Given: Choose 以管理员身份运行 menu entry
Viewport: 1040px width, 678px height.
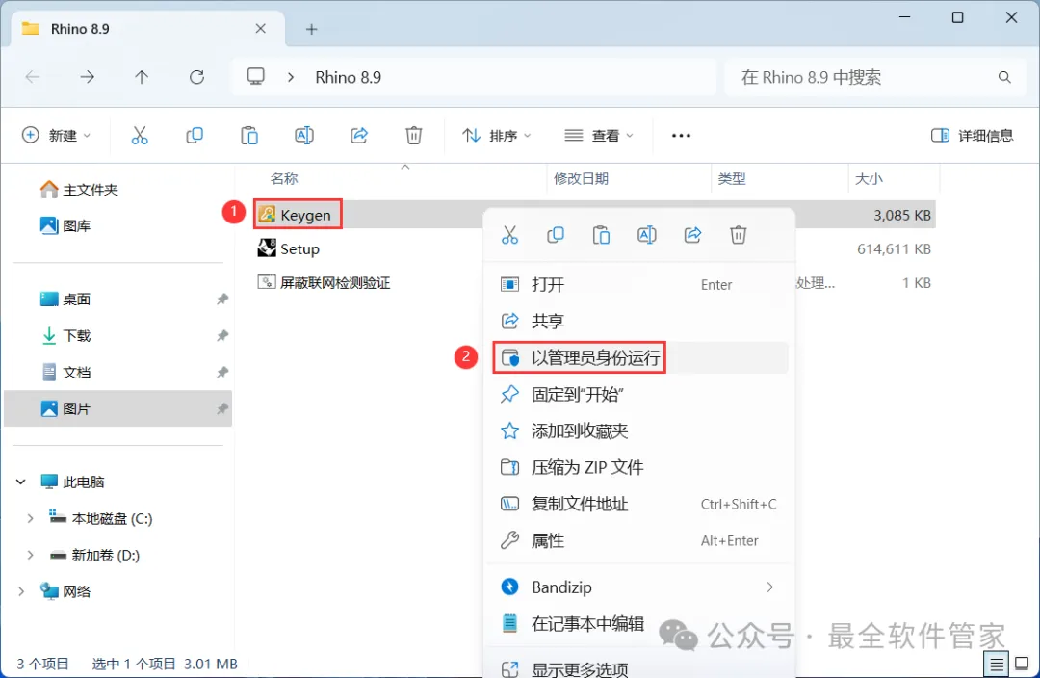Looking at the screenshot, I should [x=640, y=357].
